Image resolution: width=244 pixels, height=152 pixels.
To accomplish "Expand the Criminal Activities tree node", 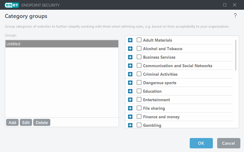I will [x=130, y=74].
